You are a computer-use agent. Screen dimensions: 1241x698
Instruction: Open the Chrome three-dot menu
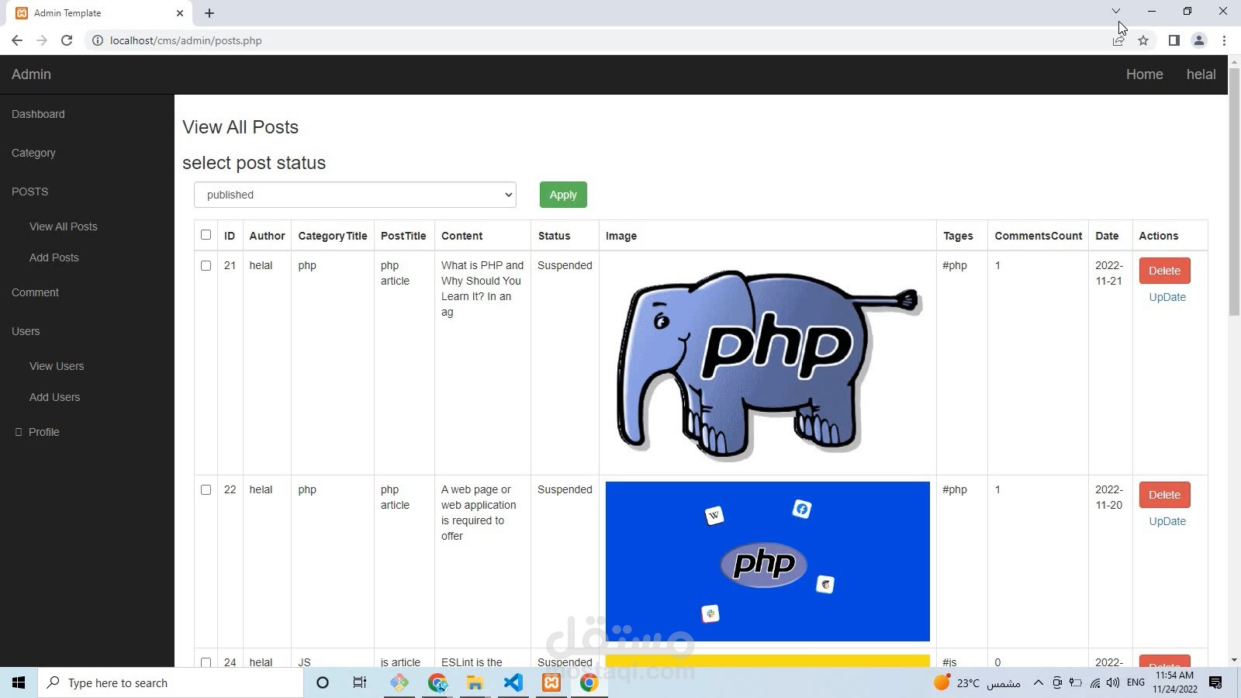[x=1224, y=40]
